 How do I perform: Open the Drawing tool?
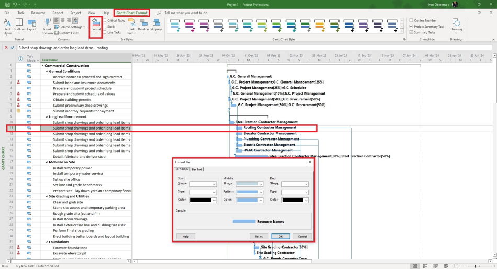click(456, 25)
